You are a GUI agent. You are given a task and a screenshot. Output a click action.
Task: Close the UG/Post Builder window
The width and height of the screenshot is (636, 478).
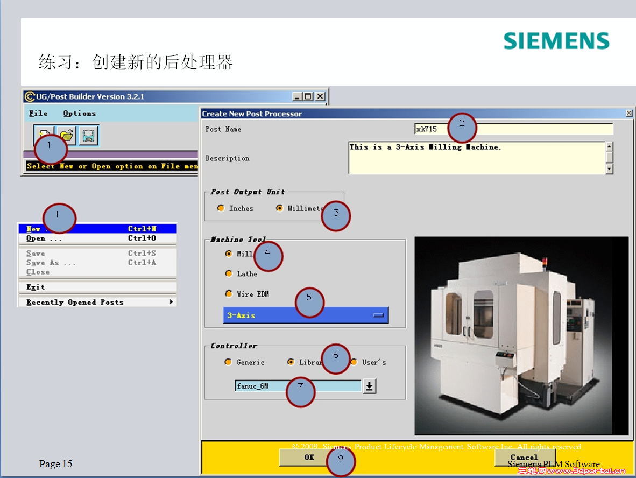(321, 96)
